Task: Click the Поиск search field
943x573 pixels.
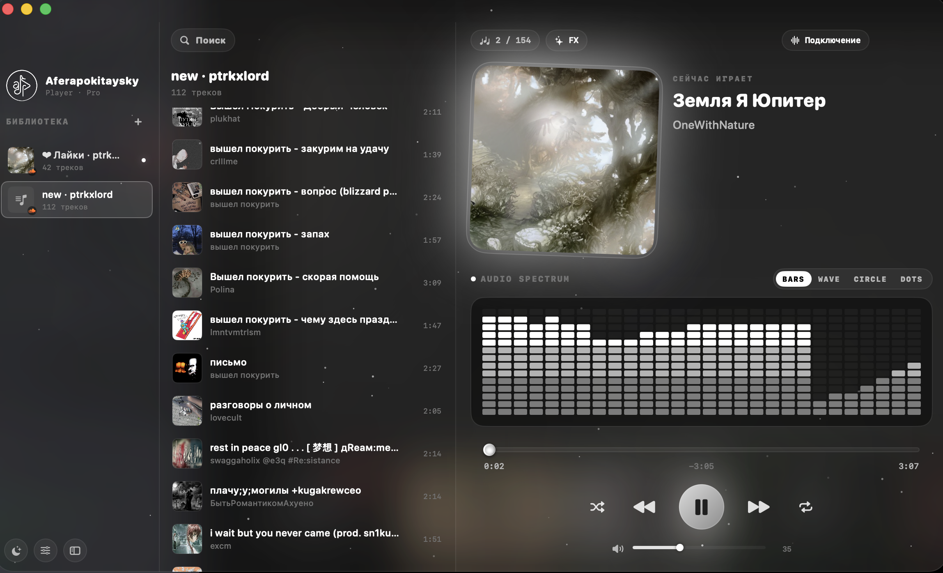Action: tap(203, 40)
